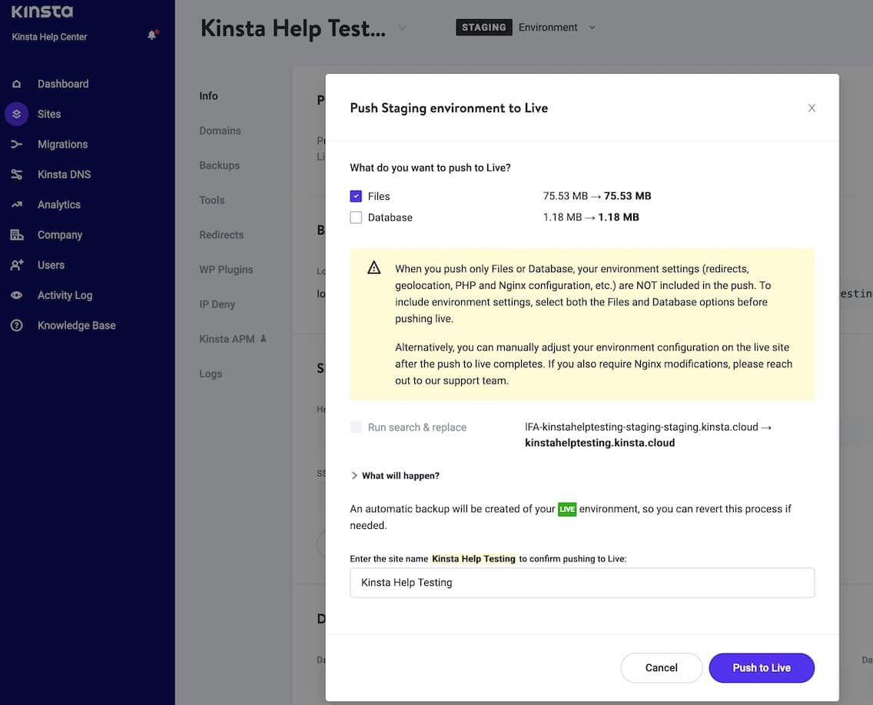Click the Kinsta Help Test... page heading
This screenshot has height=705, width=873.
(293, 28)
